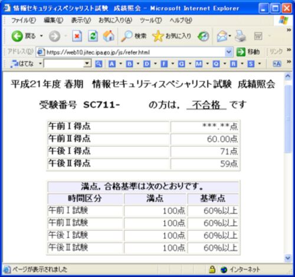Click the greyed Edit with Word icon
Screen dimensions: 295x277
click(x=258, y=37)
